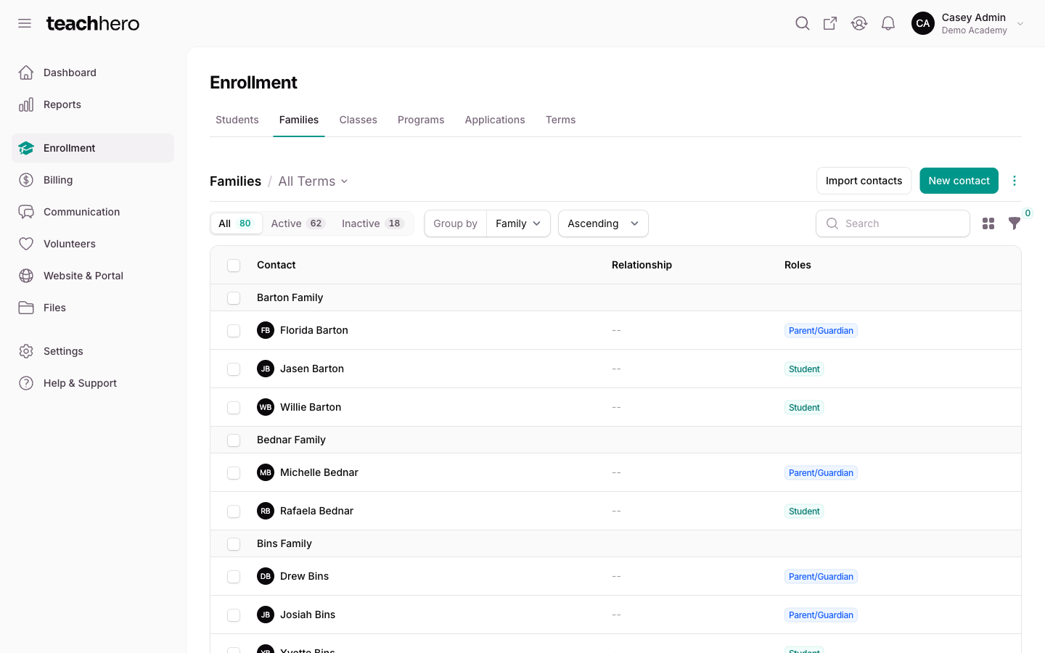Image resolution: width=1045 pixels, height=653 pixels.
Task: Click the Communication chat bubbles icon
Action: pos(26,212)
